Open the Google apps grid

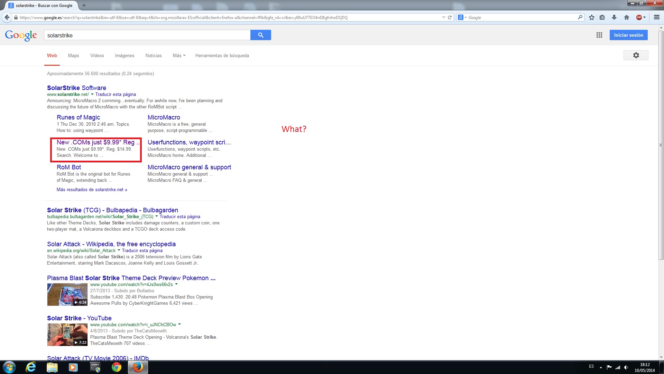click(x=599, y=35)
